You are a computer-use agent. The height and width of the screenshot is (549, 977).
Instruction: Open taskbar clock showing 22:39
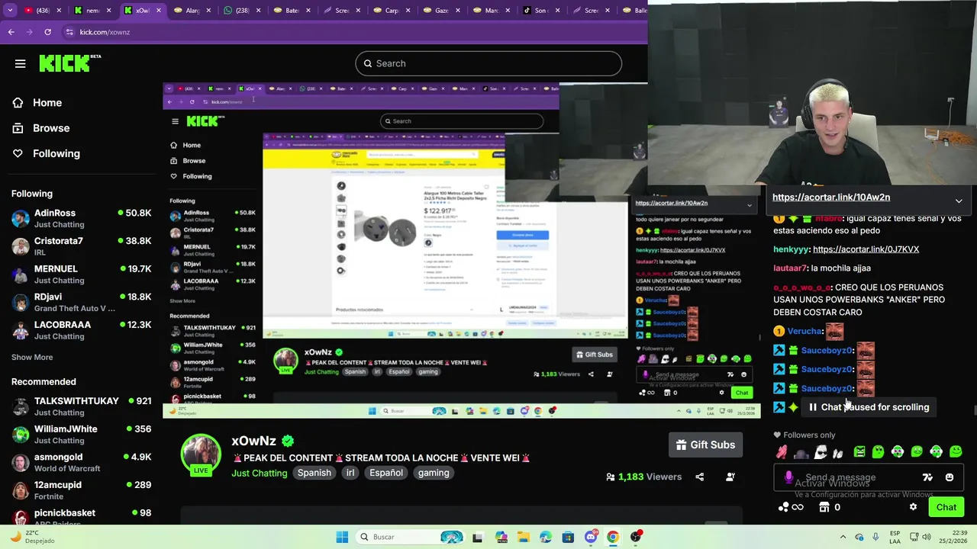click(x=954, y=537)
